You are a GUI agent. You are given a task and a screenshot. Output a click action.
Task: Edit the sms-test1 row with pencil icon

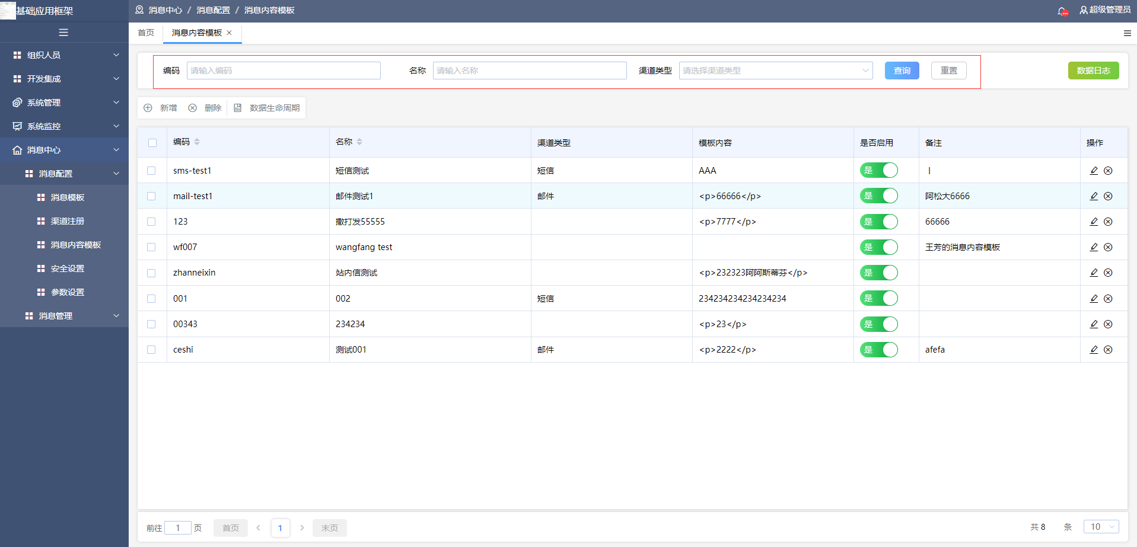pyautogui.click(x=1094, y=171)
